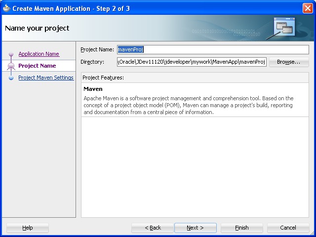Click the Project Name label

pos(97,49)
